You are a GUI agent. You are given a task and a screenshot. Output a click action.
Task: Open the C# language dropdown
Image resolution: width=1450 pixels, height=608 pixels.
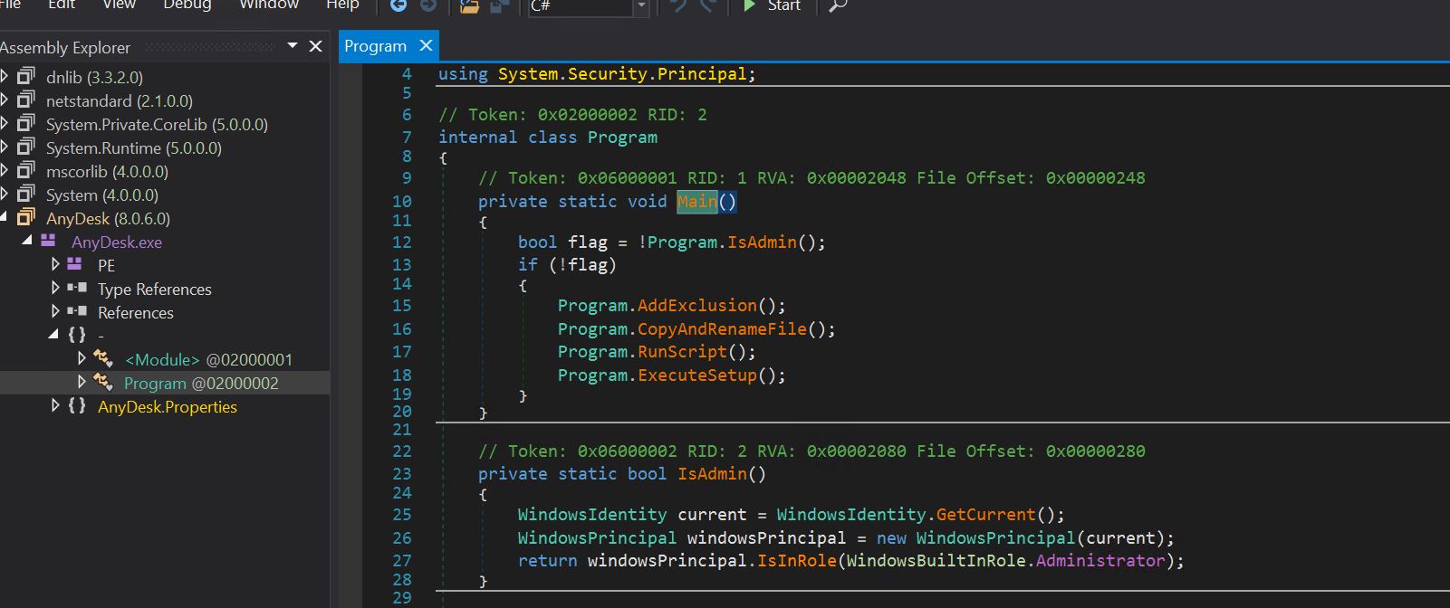click(641, 5)
